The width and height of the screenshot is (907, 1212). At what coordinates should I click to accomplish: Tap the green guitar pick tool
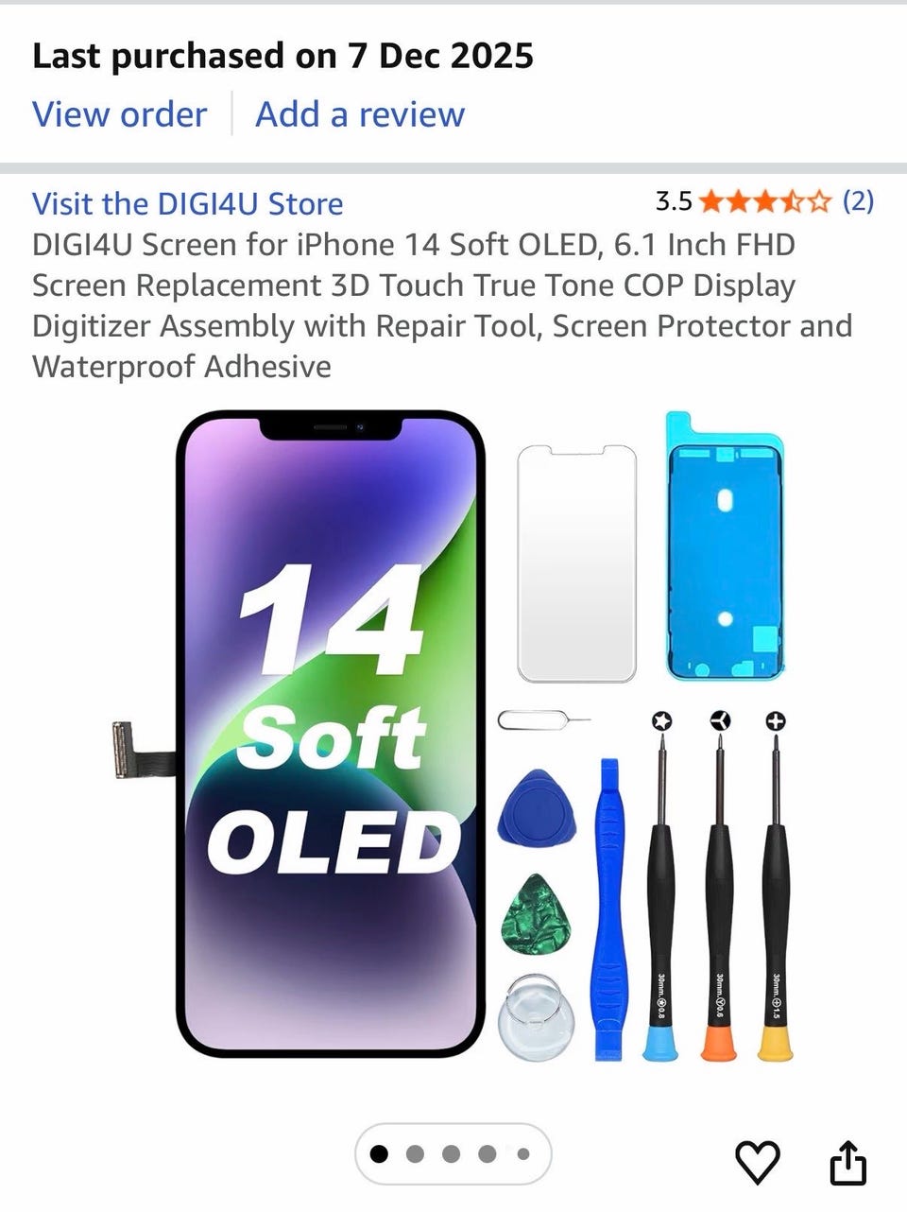coord(535,914)
